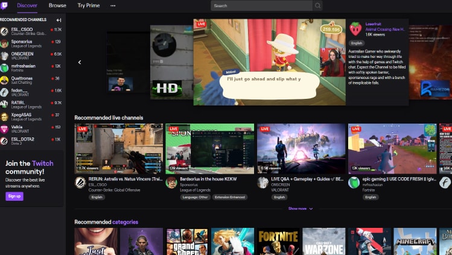Open the ESL_CSGO stream thumbnail
This screenshot has height=255, width=452.
click(x=118, y=149)
